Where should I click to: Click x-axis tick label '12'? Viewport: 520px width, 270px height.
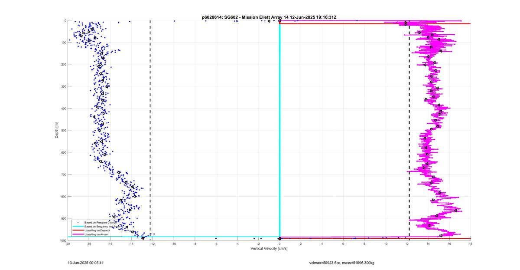407,244
